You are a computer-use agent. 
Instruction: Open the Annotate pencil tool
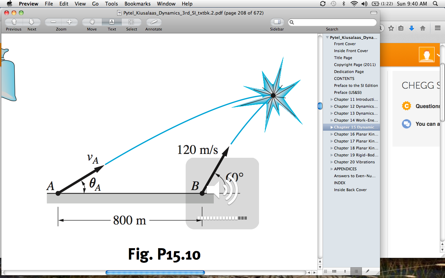tap(154, 22)
